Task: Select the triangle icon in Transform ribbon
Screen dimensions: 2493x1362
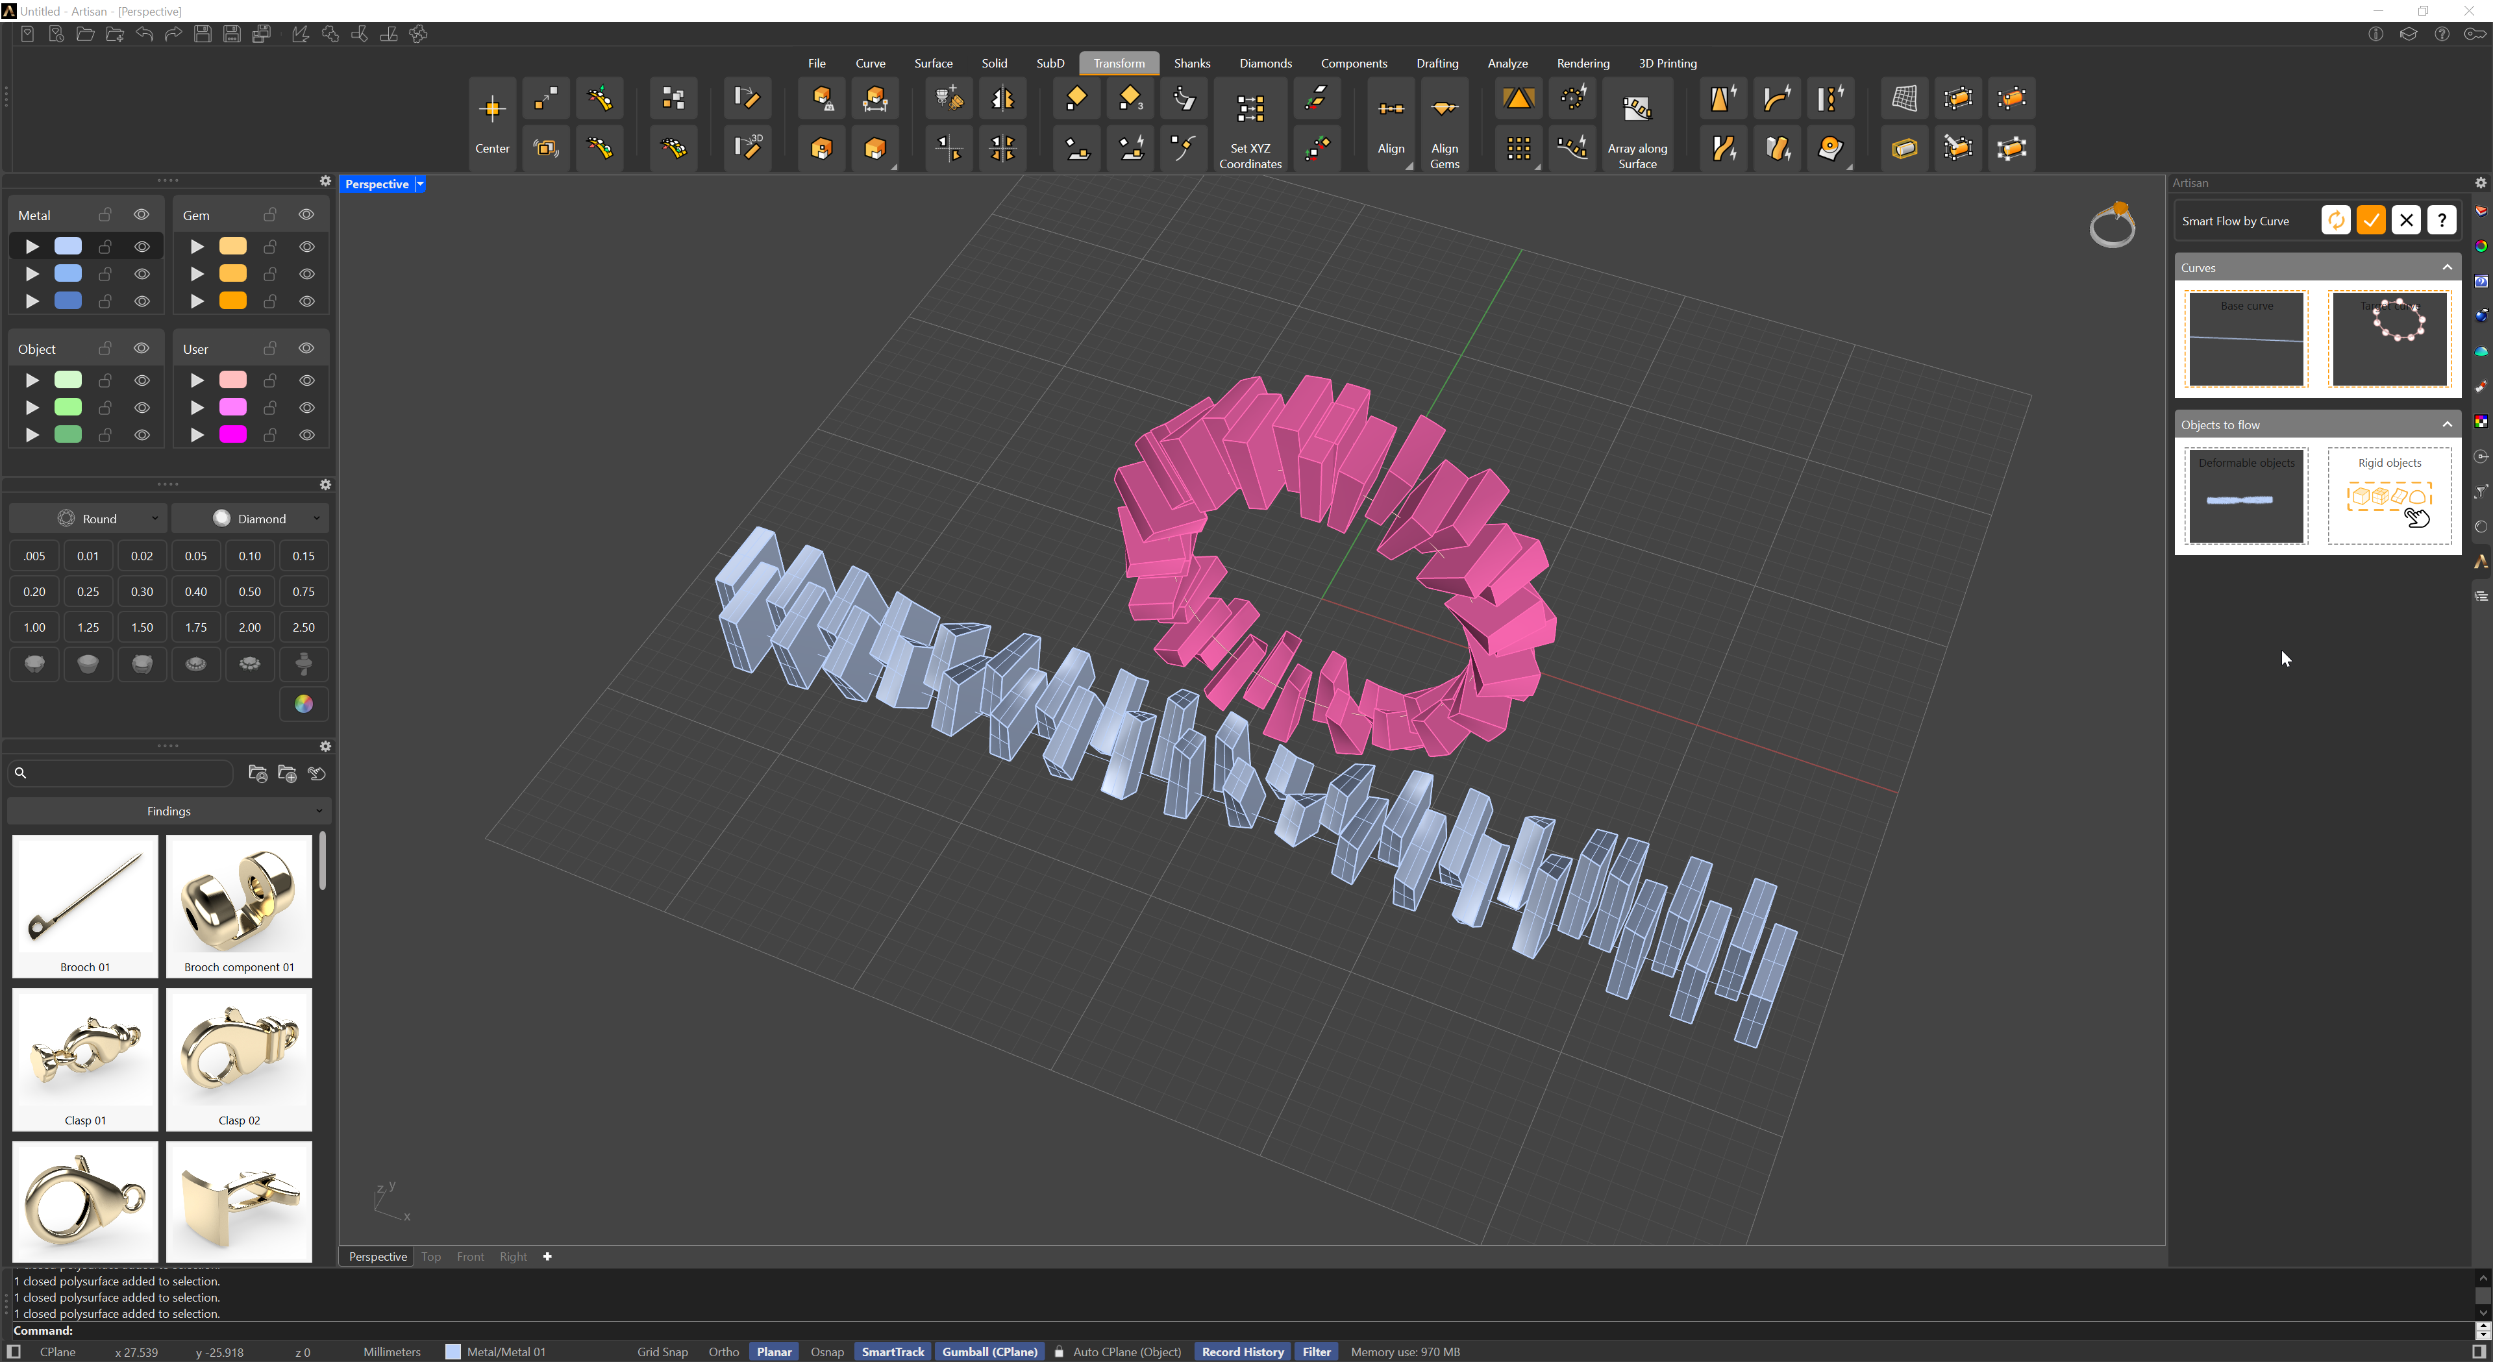Action: coord(1519,99)
